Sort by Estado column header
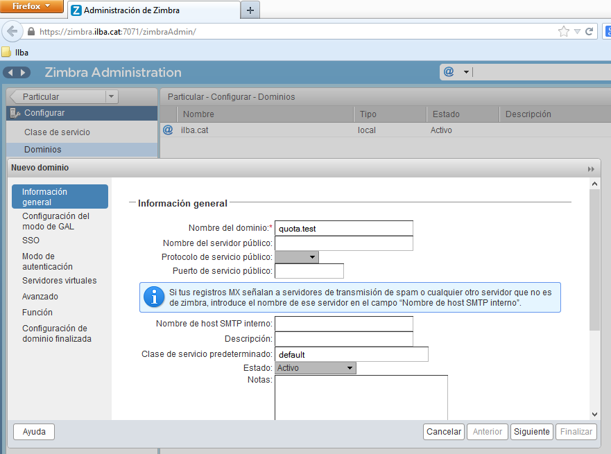Image resolution: width=611 pixels, height=454 pixels. coord(463,114)
